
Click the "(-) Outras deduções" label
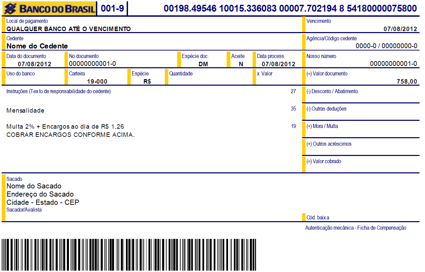[326, 109]
